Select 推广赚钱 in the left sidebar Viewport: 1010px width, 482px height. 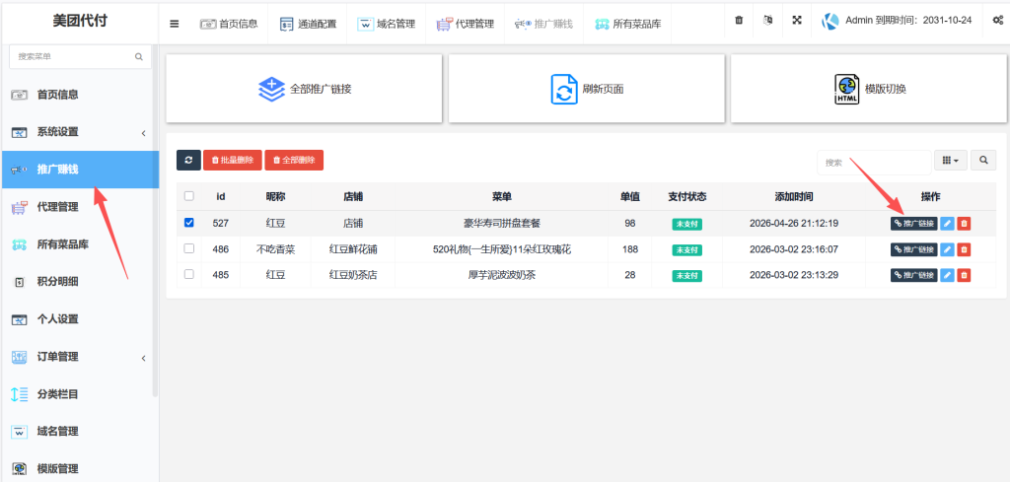point(81,170)
